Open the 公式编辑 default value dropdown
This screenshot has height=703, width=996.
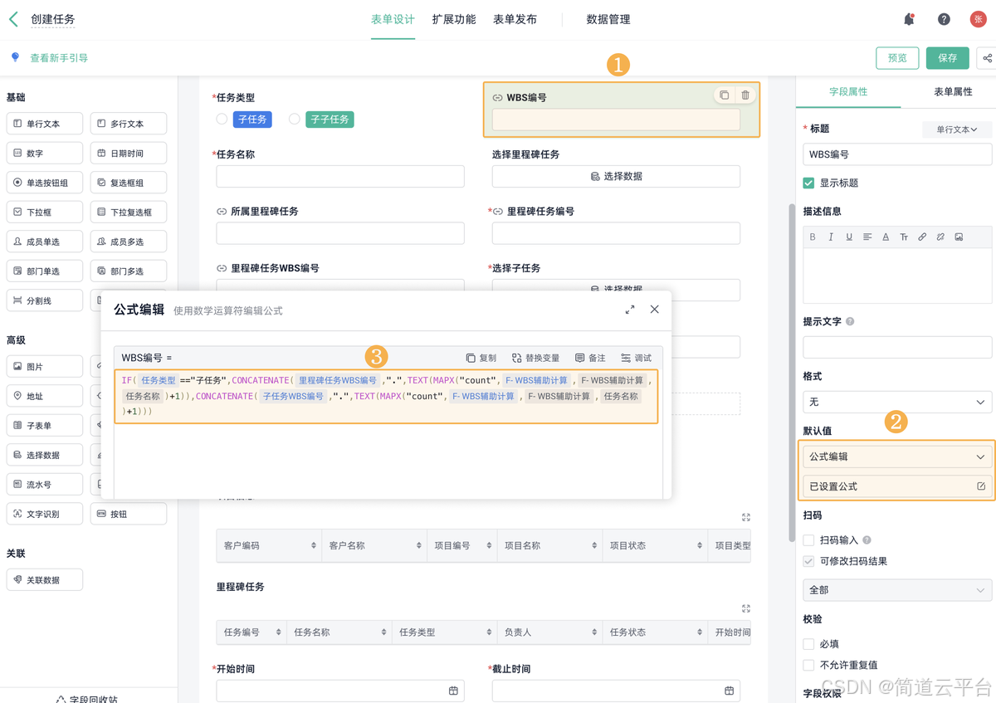[x=897, y=456]
